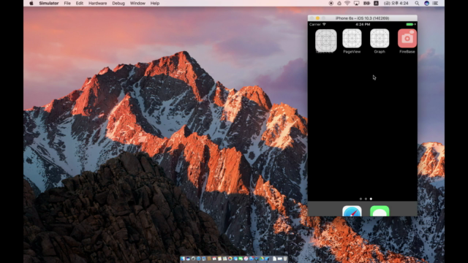Open Photos from the Dock
This screenshot has width=468, height=263.
(230, 259)
